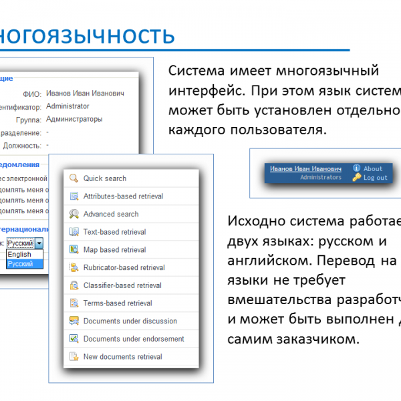Viewport: 401px width, 401px height.
Task: Click the Classifier-based retrieval icon
Action: 74,285
